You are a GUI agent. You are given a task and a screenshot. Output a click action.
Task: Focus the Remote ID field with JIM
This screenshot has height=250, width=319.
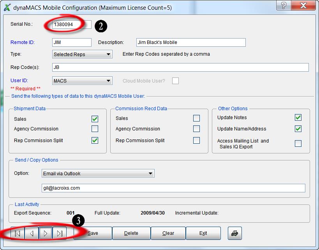tap(72, 42)
